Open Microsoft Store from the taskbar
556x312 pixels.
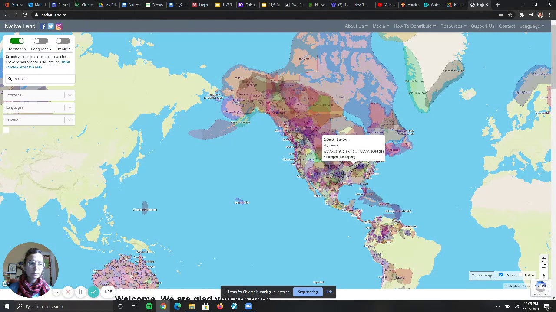[x=205, y=306]
